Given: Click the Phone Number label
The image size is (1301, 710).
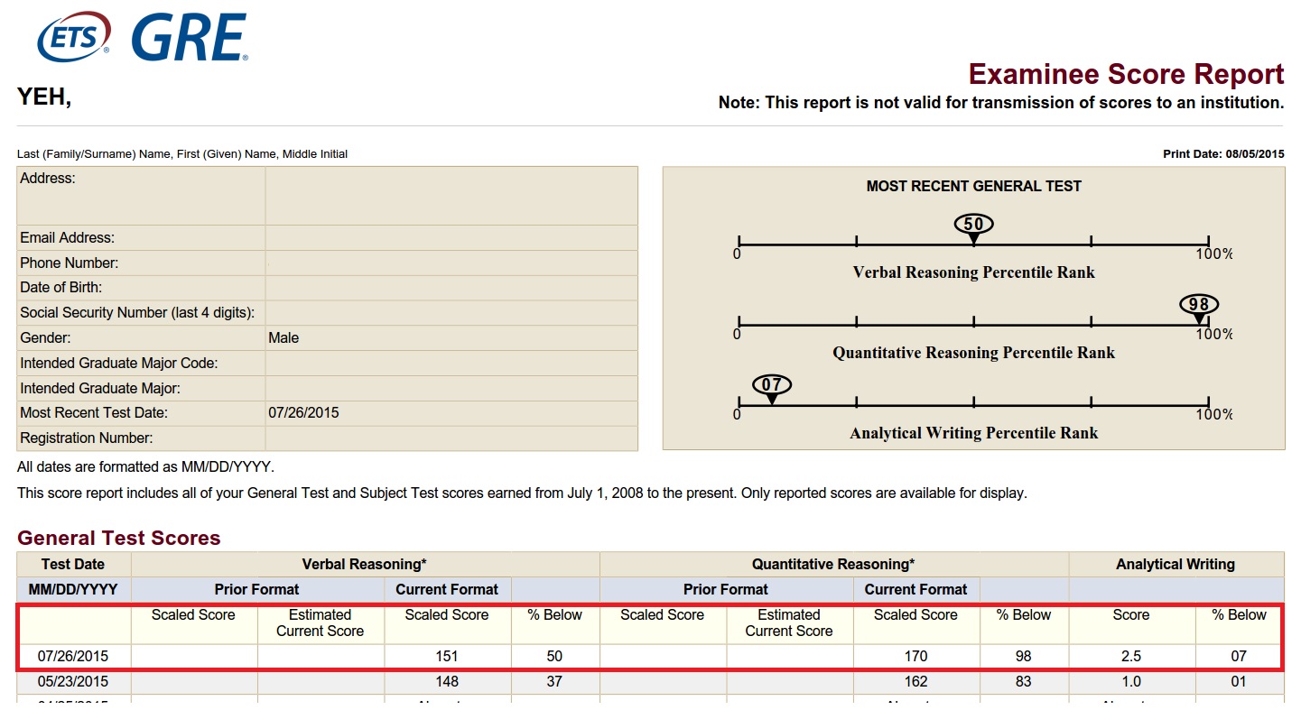Looking at the screenshot, I should pyautogui.click(x=70, y=263).
